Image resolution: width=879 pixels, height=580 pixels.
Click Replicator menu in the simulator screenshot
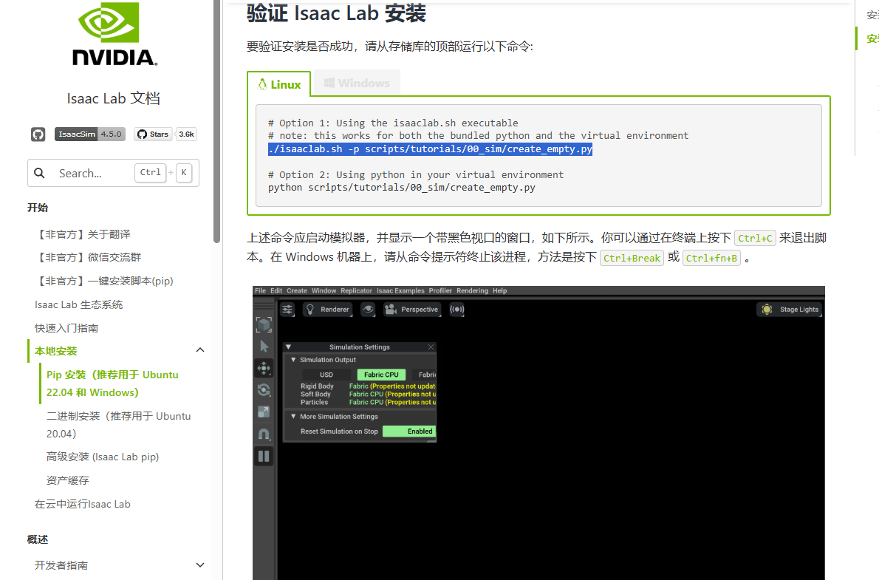tap(356, 290)
